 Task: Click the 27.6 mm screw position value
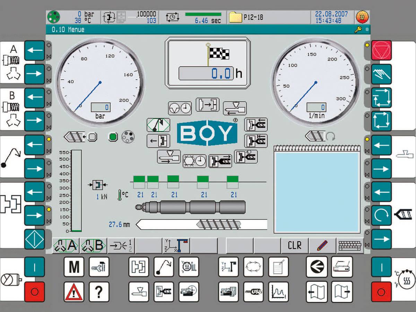(x=119, y=225)
